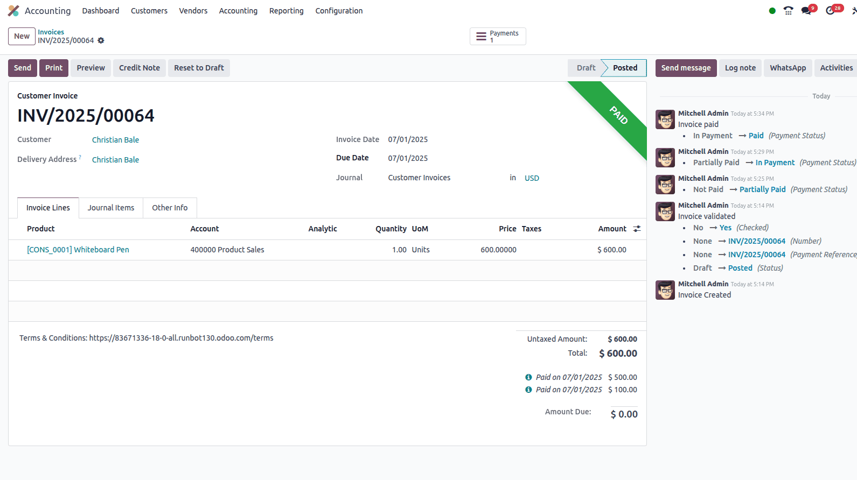857x480 pixels.
Task: Expand the Configuration menu
Action: [x=339, y=11]
